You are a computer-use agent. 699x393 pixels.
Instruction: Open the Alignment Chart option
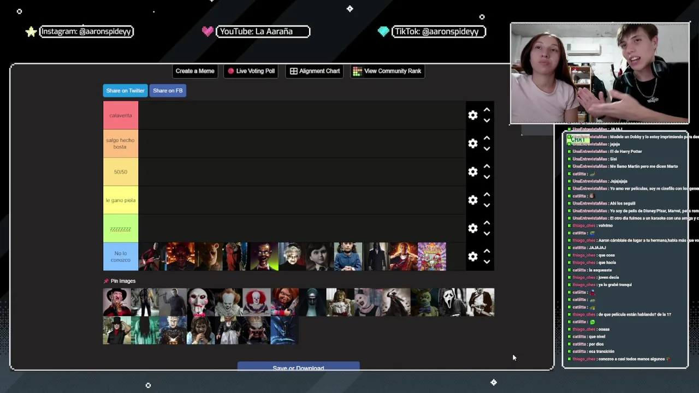click(x=315, y=71)
